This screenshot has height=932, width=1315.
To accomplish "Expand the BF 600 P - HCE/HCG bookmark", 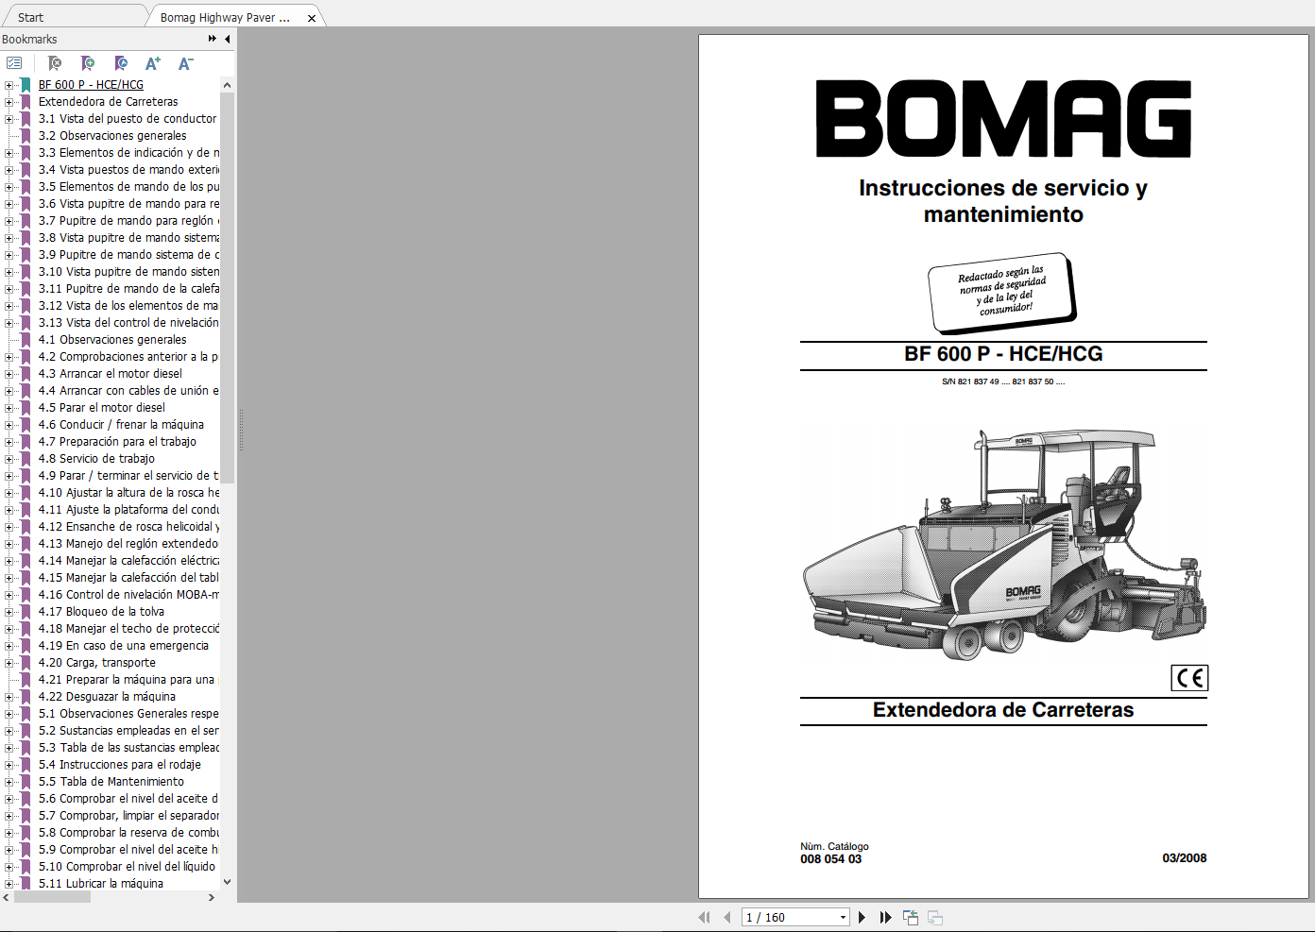I will [x=9, y=85].
